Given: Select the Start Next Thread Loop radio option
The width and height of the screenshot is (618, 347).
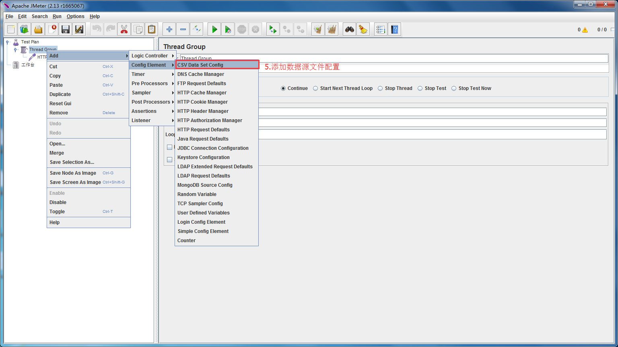Looking at the screenshot, I should [315, 88].
